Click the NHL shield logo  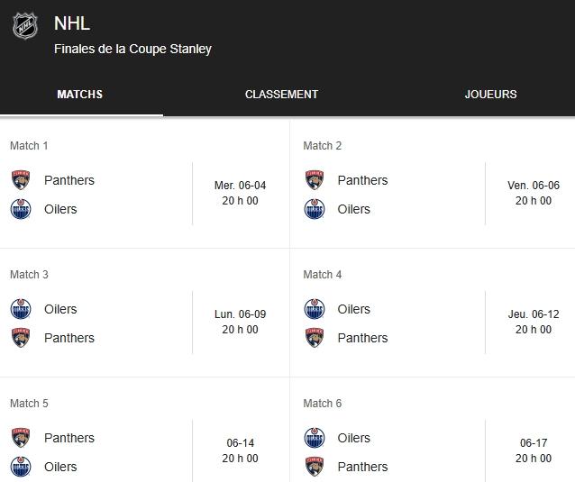click(25, 25)
